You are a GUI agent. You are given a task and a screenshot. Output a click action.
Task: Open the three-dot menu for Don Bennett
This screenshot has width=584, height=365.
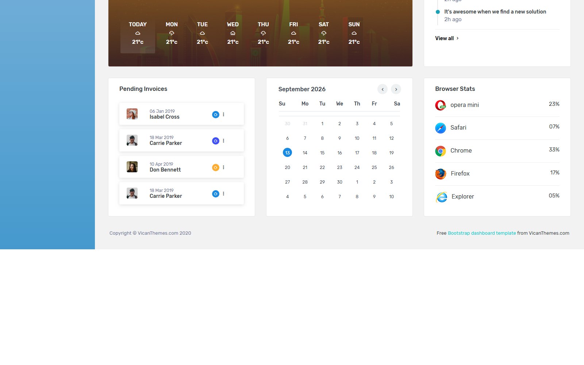point(223,167)
